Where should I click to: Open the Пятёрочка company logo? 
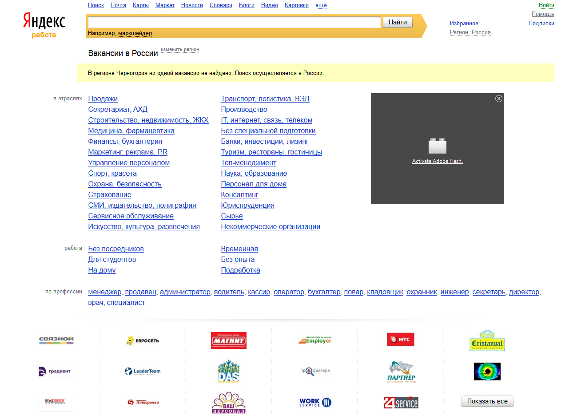click(143, 402)
